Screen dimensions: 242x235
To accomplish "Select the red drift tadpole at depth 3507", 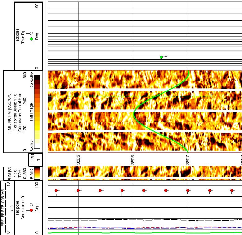I will point(188,190).
